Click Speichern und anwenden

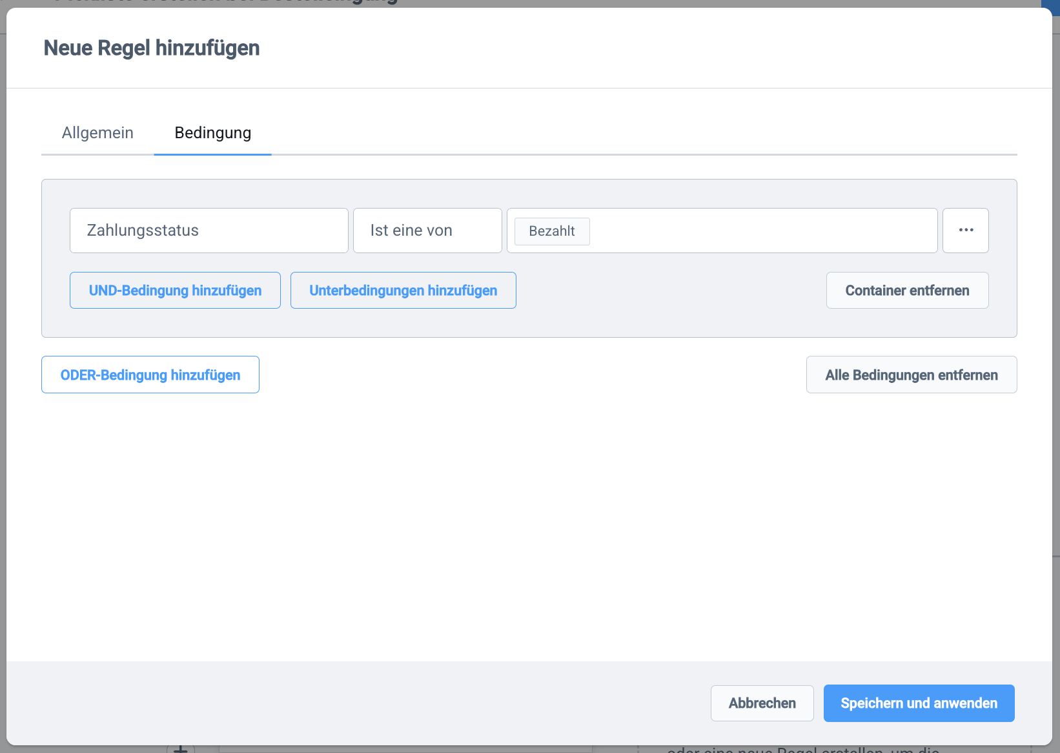coord(919,703)
